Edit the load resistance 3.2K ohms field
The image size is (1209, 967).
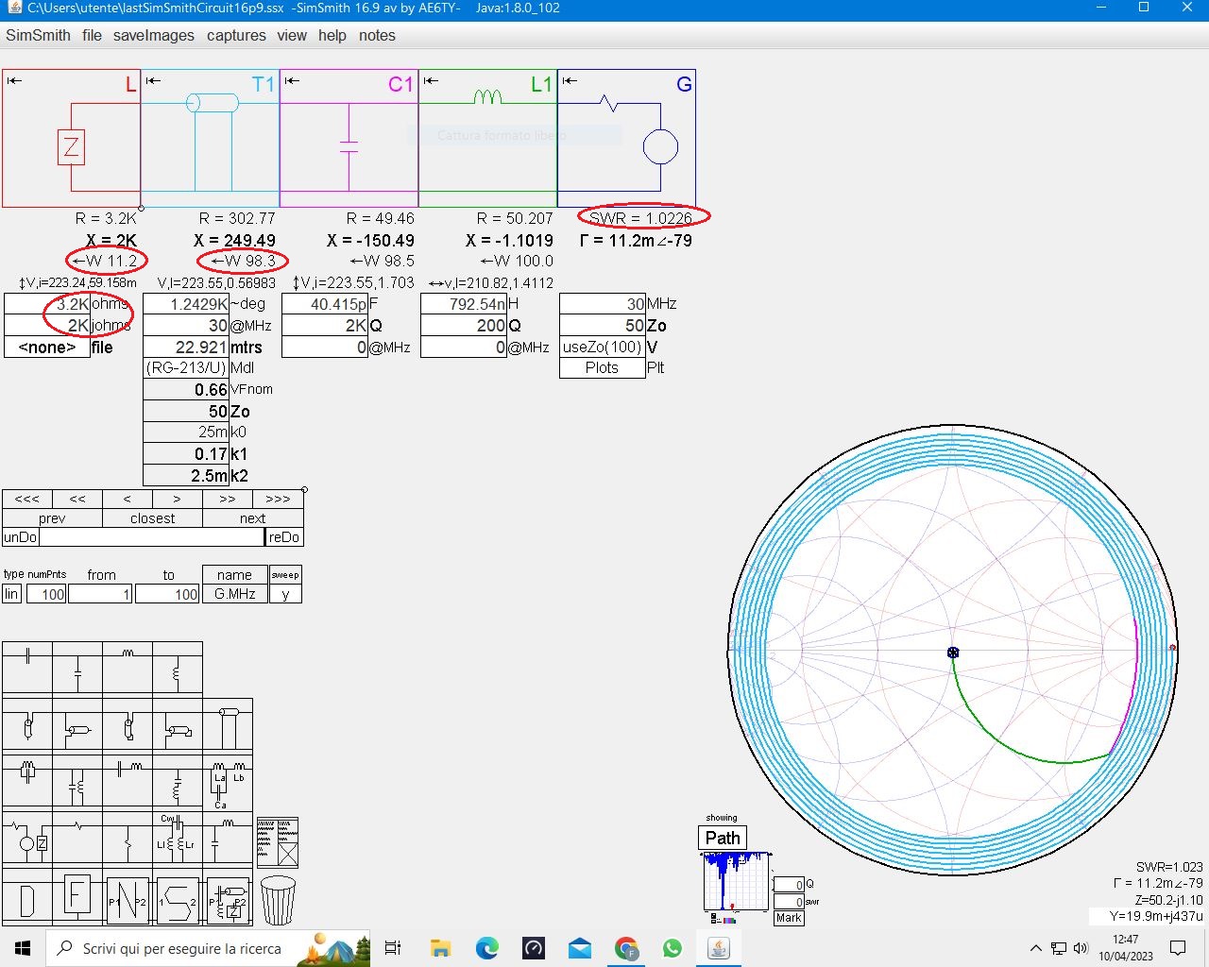coord(47,304)
